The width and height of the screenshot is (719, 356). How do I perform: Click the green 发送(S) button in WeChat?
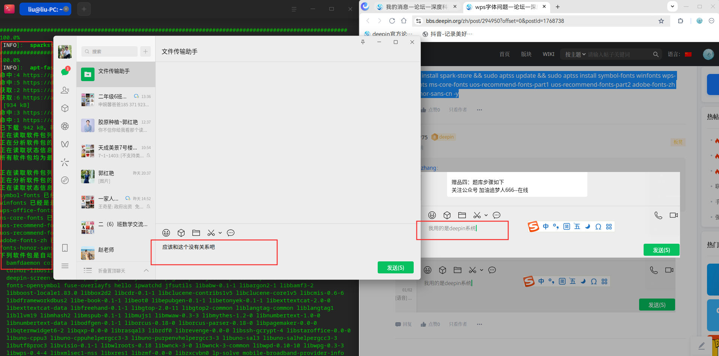pyautogui.click(x=396, y=267)
